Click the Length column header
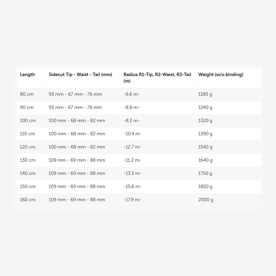Image resolution: width=276 pixels, height=276 pixels. click(x=27, y=75)
